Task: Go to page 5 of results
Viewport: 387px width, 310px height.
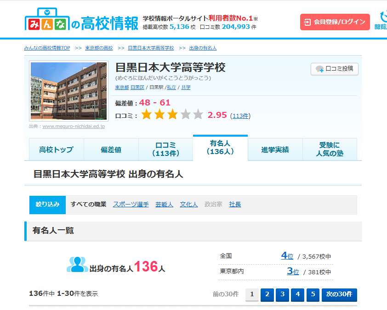Action: coord(313,295)
